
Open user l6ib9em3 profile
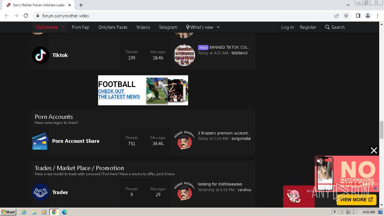point(239,53)
